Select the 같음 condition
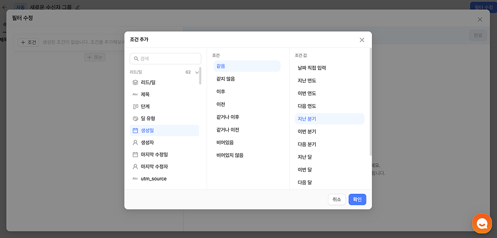Image resolution: width=497 pixels, height=238 pixels. [247, 66]
